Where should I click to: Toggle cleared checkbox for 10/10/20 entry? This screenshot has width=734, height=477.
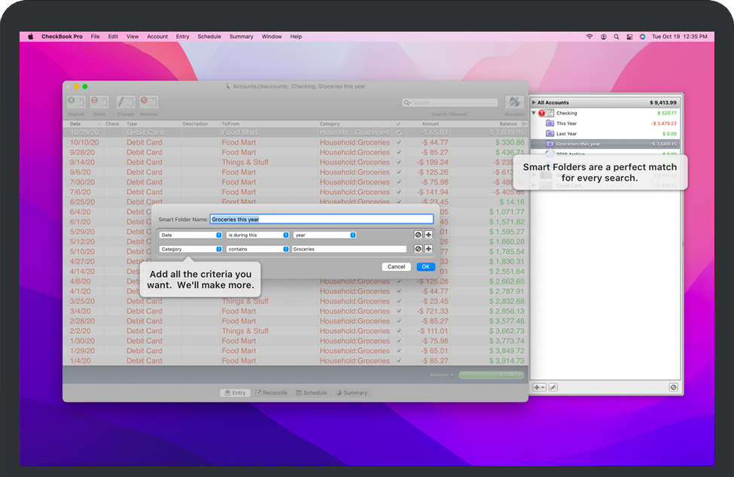tap(399, 142)
